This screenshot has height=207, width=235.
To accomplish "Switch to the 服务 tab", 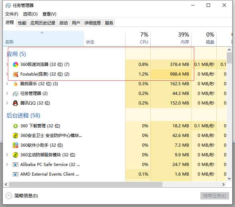I will pos(109,23).
